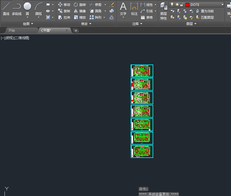Choose the Array (阵列) tool
The height and width of the screenshot is (196, 231).
pos(96,17)
